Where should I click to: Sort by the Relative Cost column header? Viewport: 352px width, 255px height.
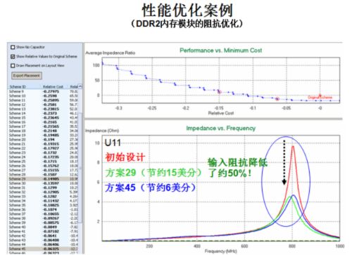(53, 86)
